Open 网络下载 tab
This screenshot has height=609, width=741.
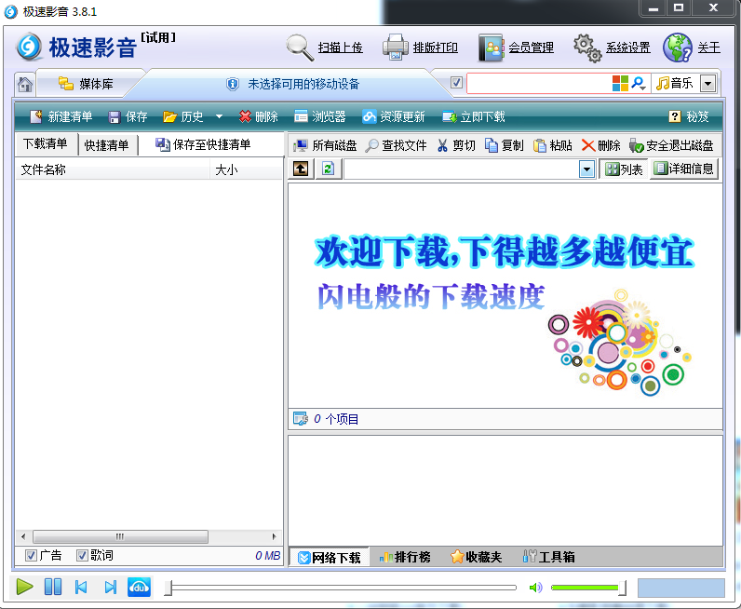(x=330, y=558)
